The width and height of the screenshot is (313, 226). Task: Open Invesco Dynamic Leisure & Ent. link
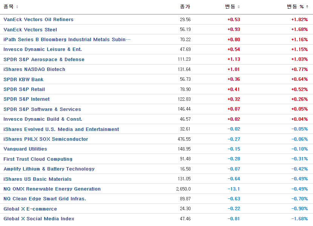[x=43, y=49]
